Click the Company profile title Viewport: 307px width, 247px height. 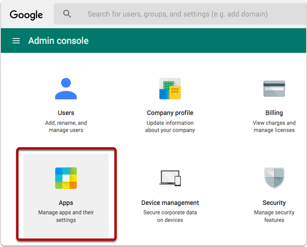[x=170, y=113]
